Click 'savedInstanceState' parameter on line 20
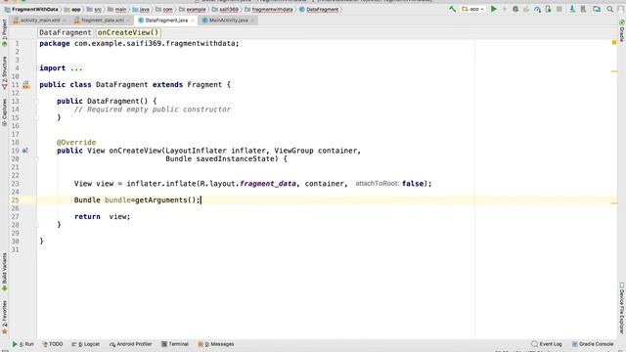The height and width of the screenshot is (352, 626). [x=235, y=158]
